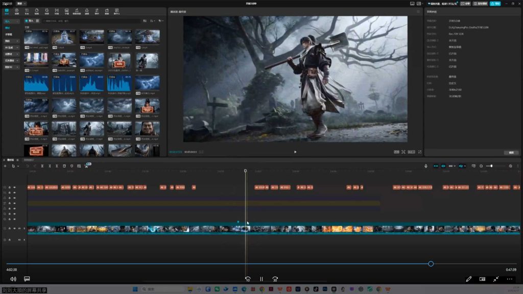
Task: Click the media search field
Action: (x=92, y=21)
